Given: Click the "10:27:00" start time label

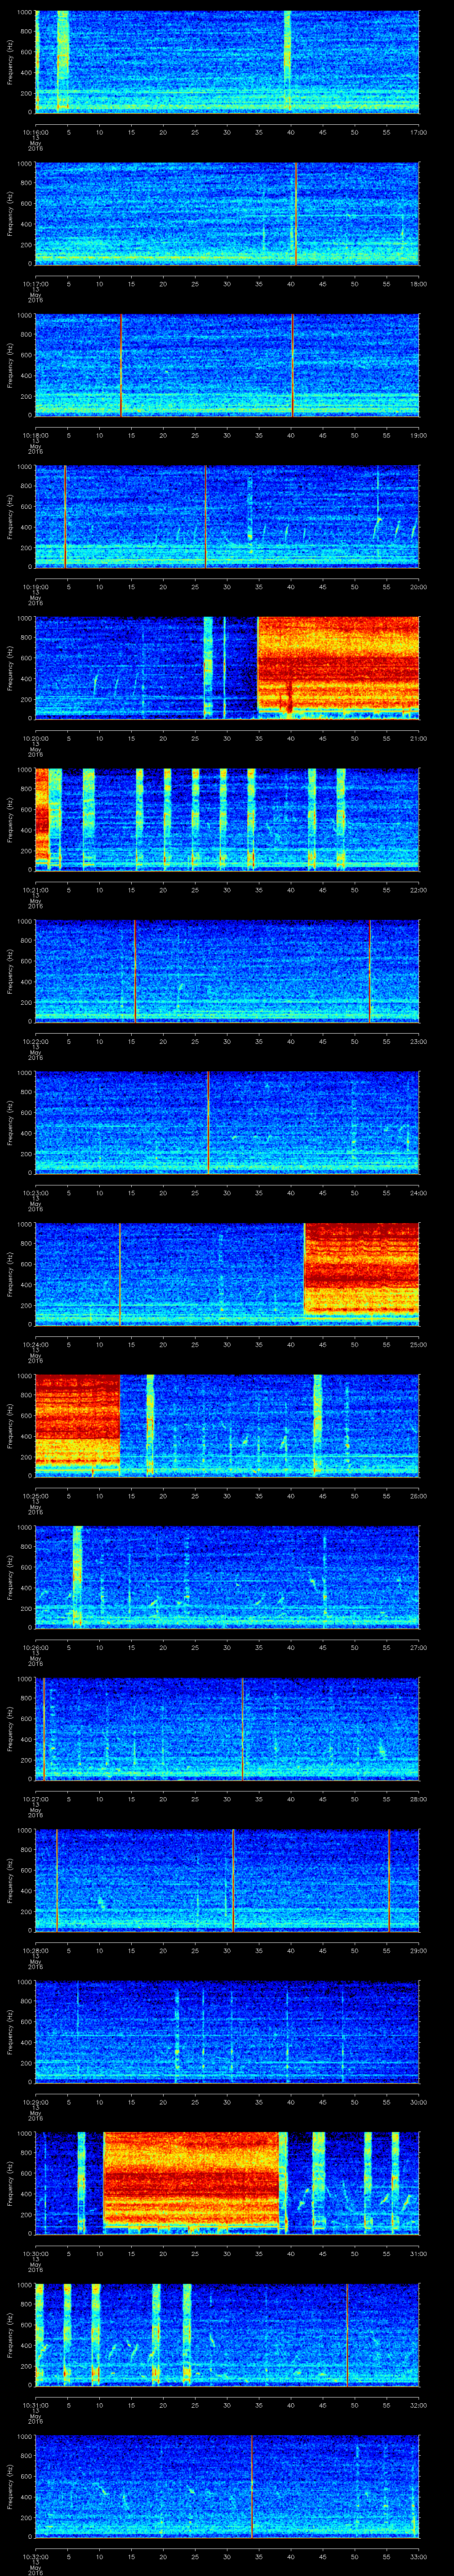Looking at the screenshot, I should pos(35,1799).
